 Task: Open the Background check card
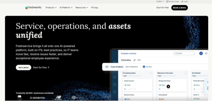172,85
